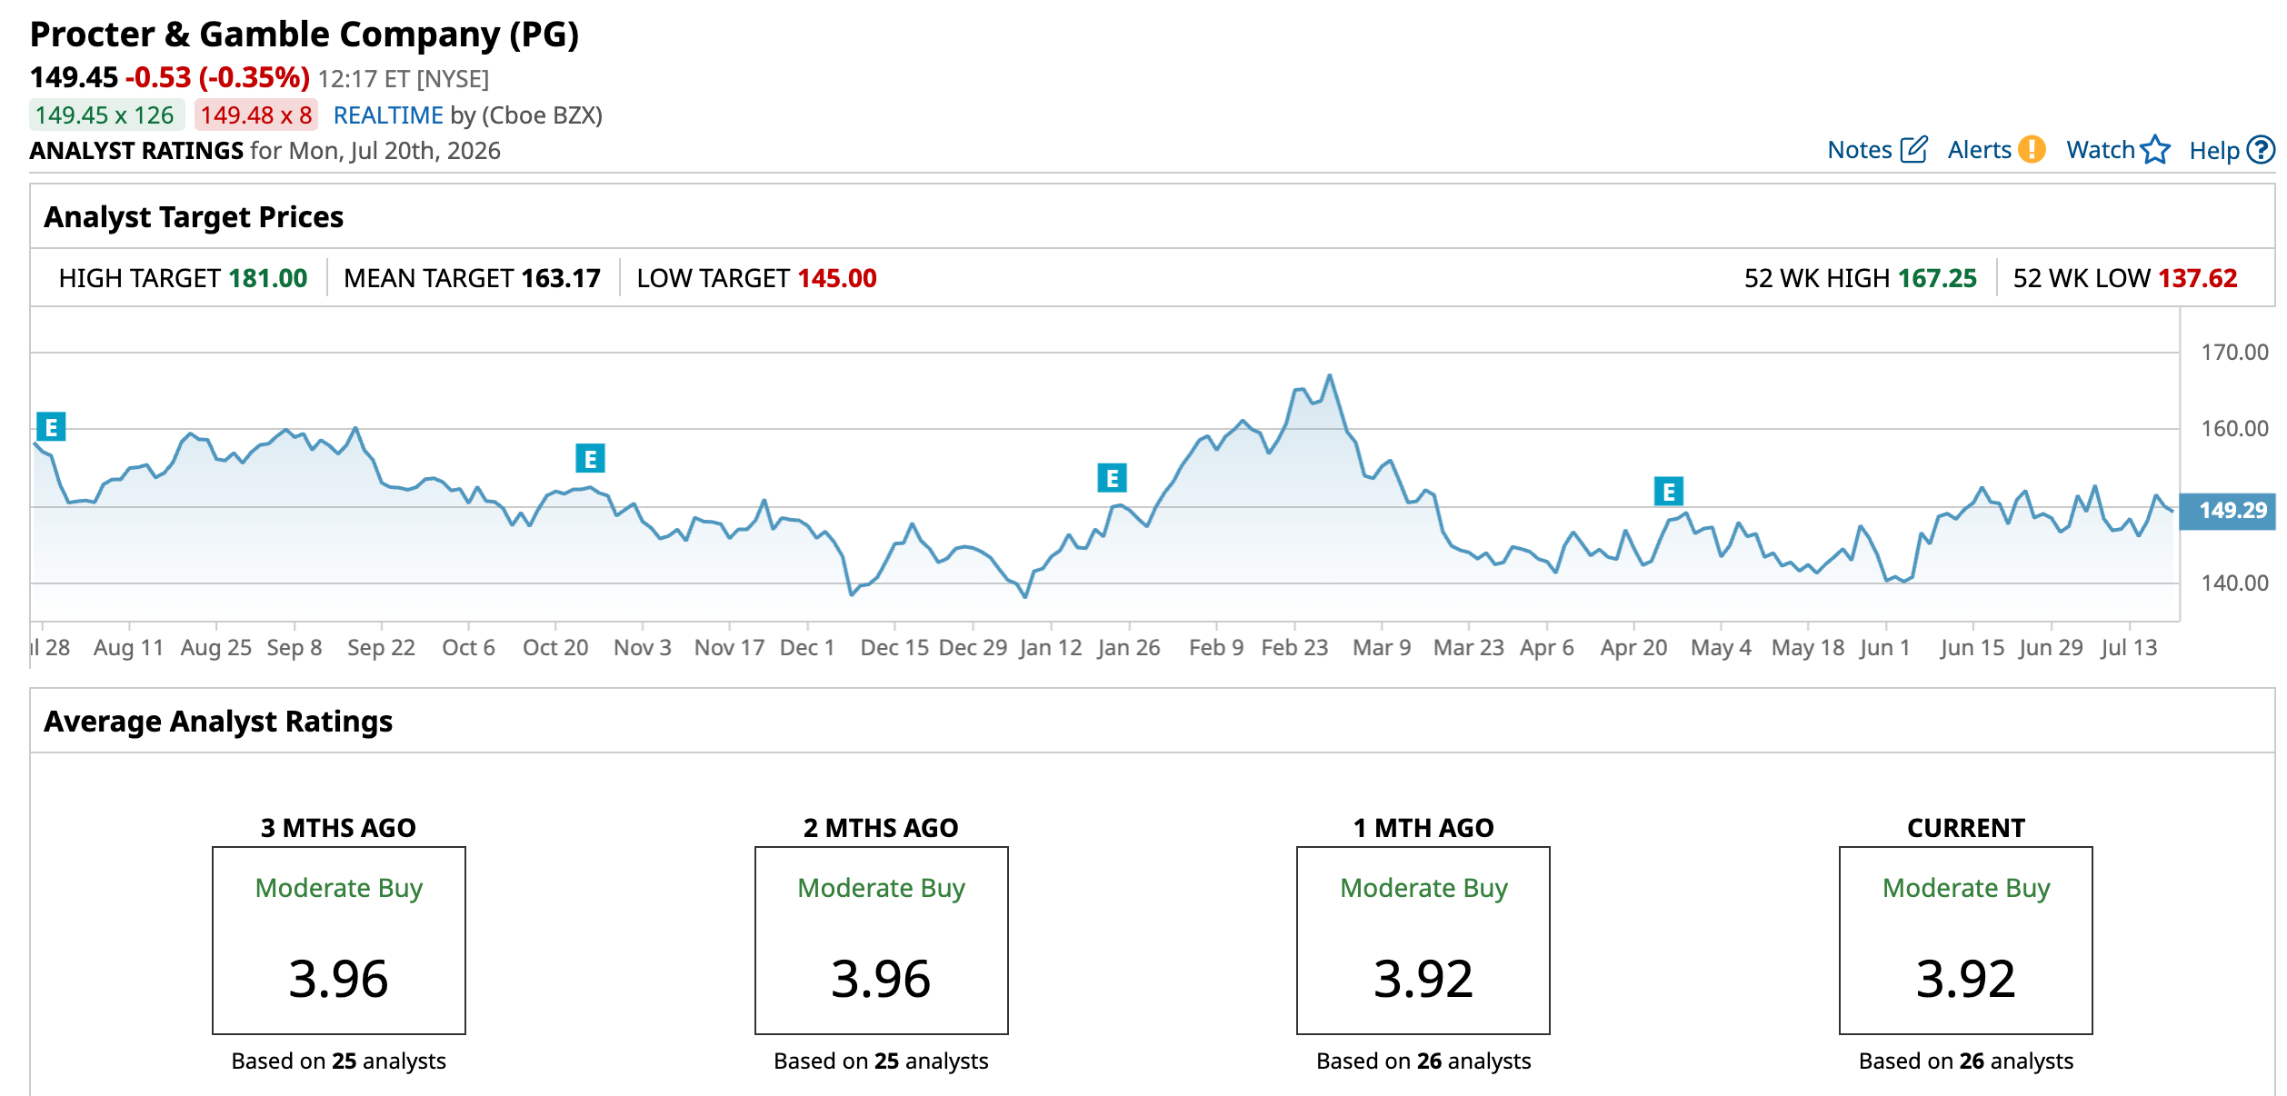Click the REALTIME link
This screenshot has width=2287, height=1096.
(388, 115)
